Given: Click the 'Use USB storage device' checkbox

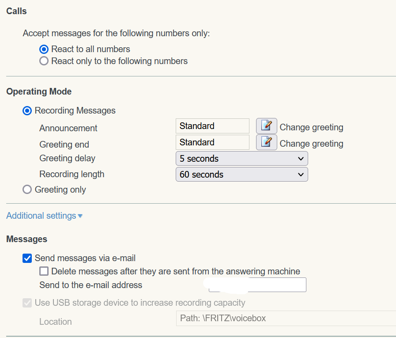Looking at the screenshot, I should coord(27,303).
